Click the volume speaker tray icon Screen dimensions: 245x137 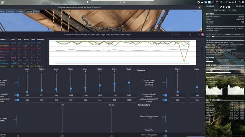pyautogui.click(x=232, y=2)
